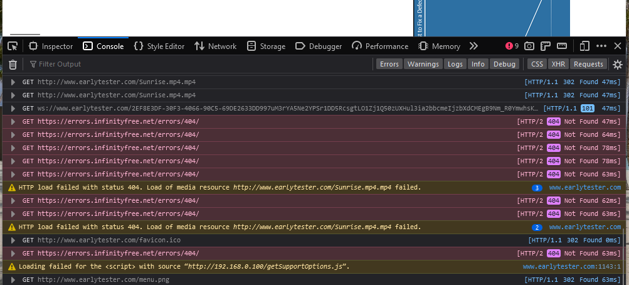Toggle the XHR filter
The width and height of the screenshot is (629, 285).
pyautogui.click(x=558, y=64)
